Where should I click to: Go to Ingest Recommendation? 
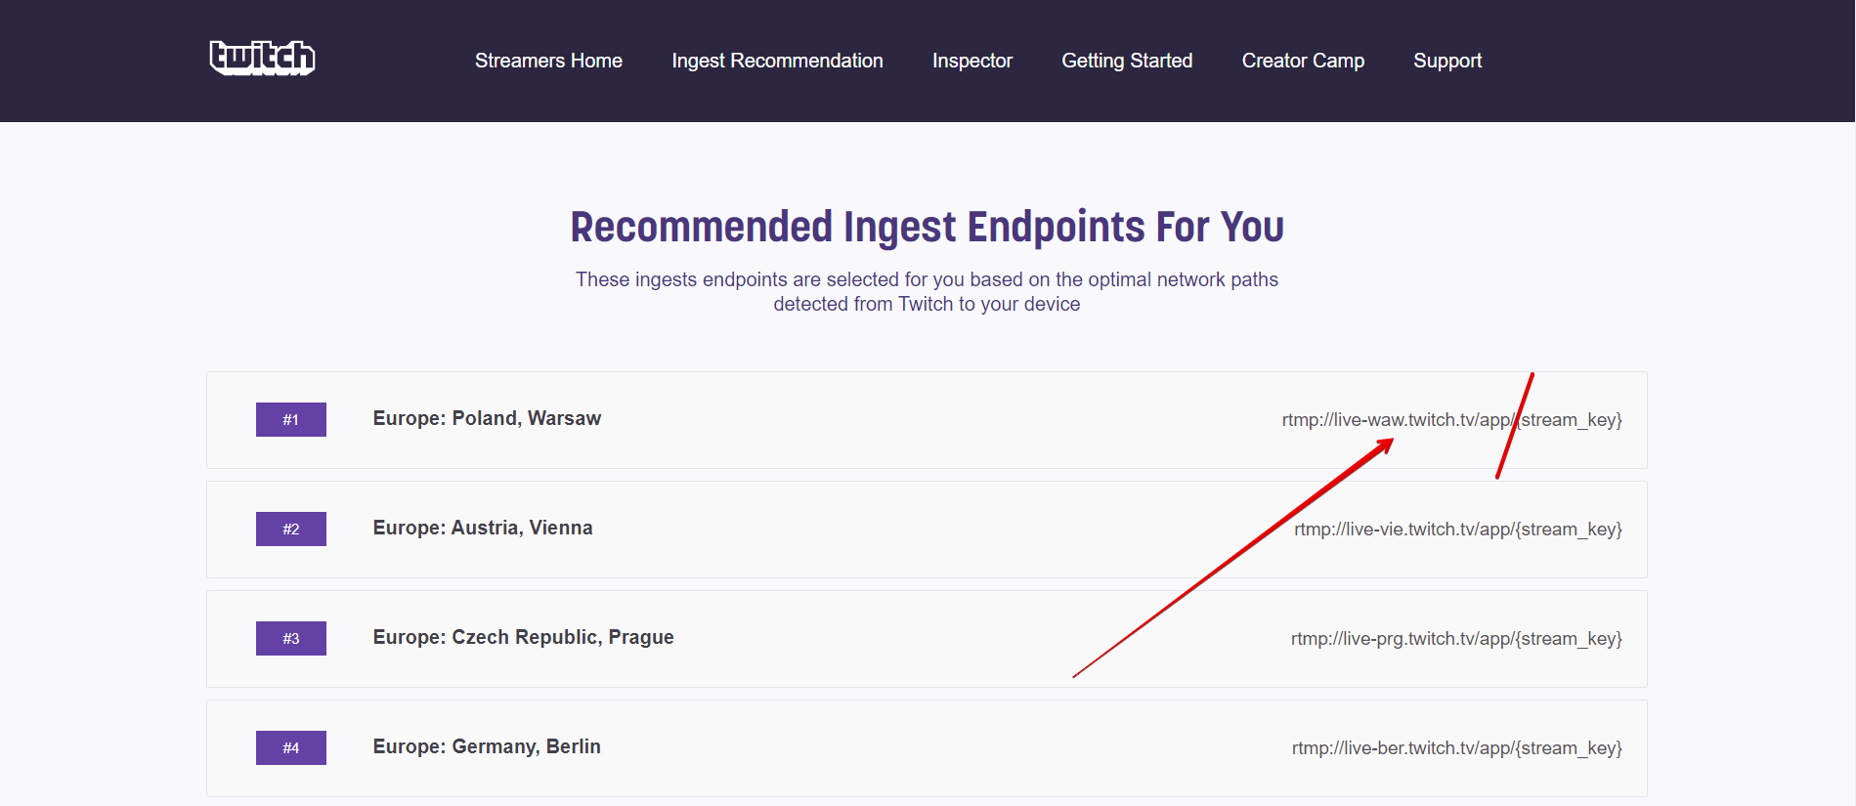click(777, 61)
